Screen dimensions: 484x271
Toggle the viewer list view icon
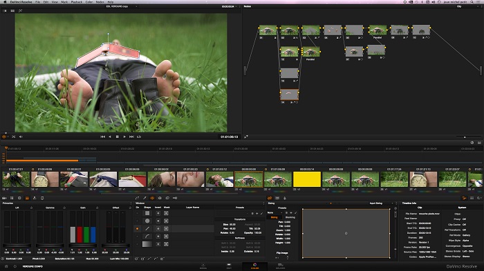pyautogui.click(x=12, y=11)
